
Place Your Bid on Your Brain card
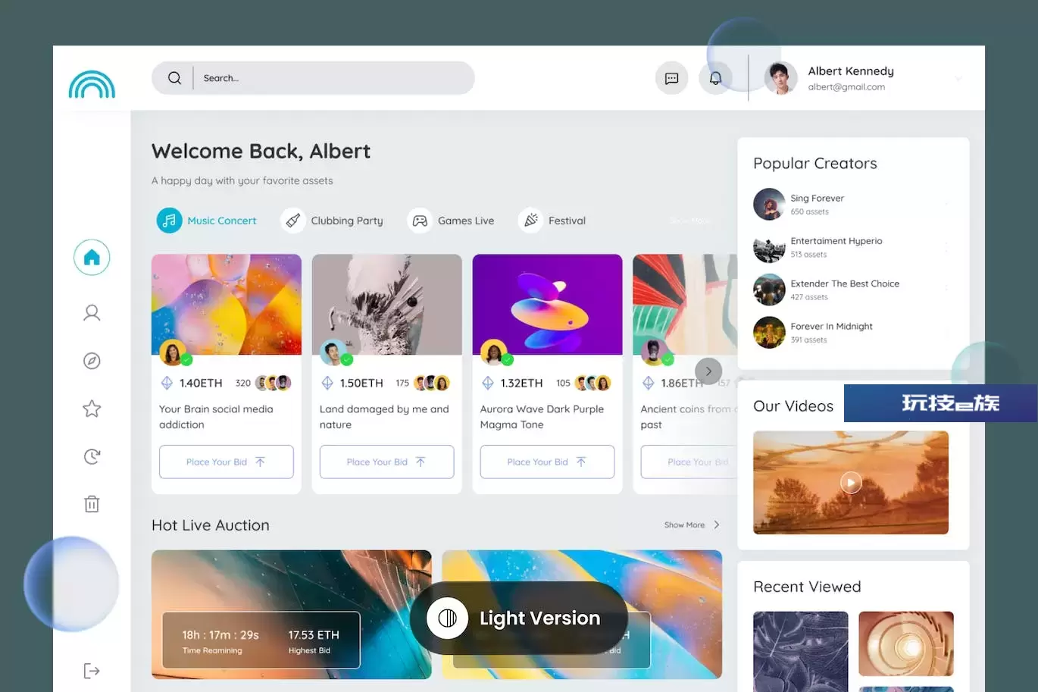226,462
